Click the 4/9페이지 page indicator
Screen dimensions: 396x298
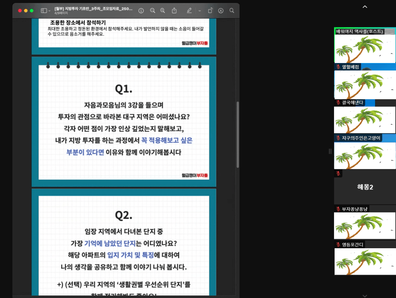pos(61,13)
